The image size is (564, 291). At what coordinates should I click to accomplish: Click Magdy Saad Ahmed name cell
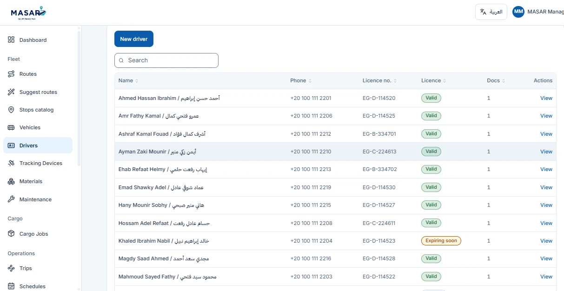[164, 258]
